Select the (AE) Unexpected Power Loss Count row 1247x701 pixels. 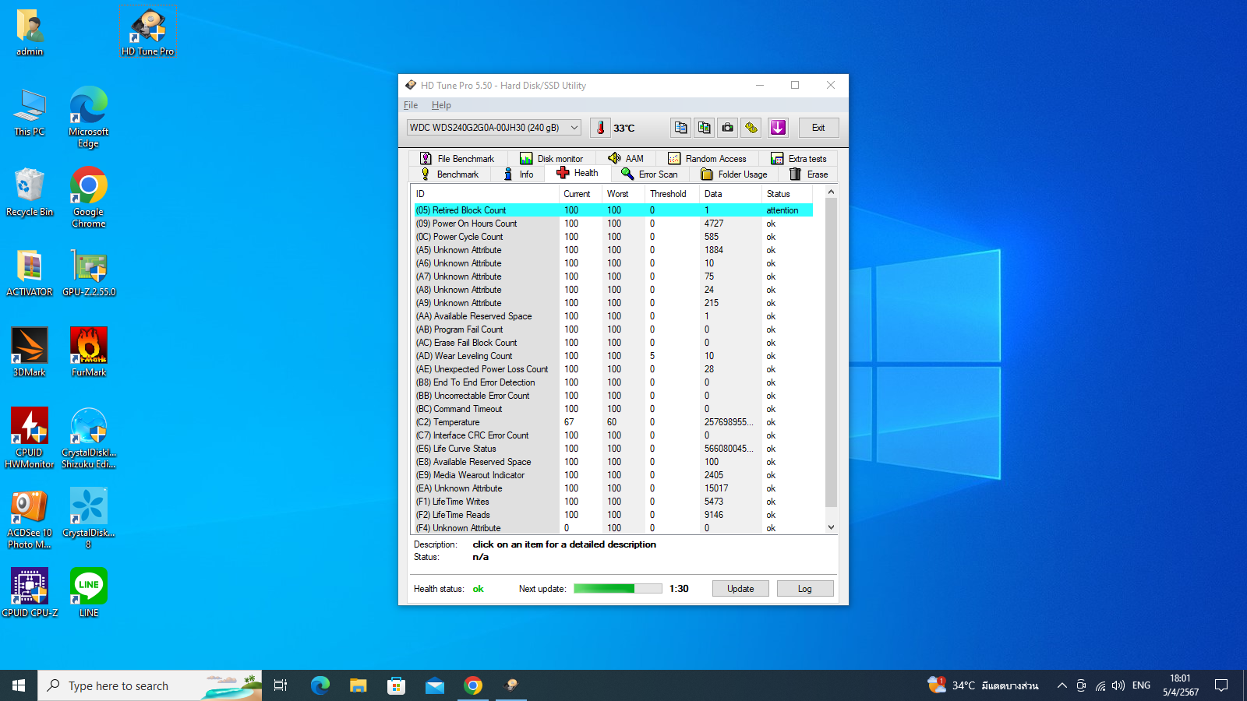click(x=613, y=369)
